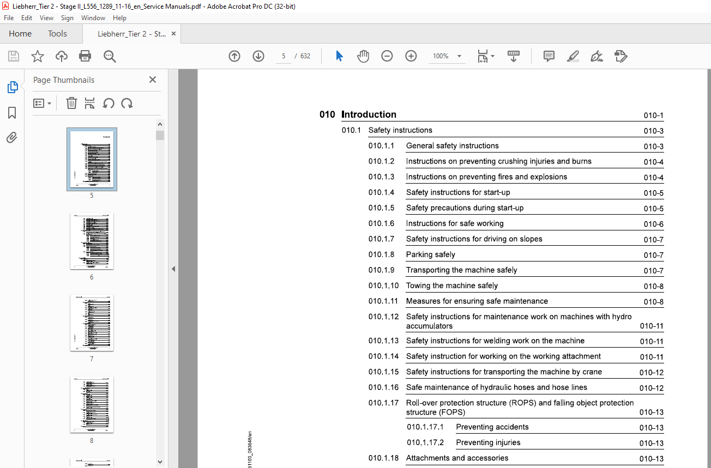Screen dimensions: 711x468
Task: Switch to the Home tab
Action: tap(20, 34)
